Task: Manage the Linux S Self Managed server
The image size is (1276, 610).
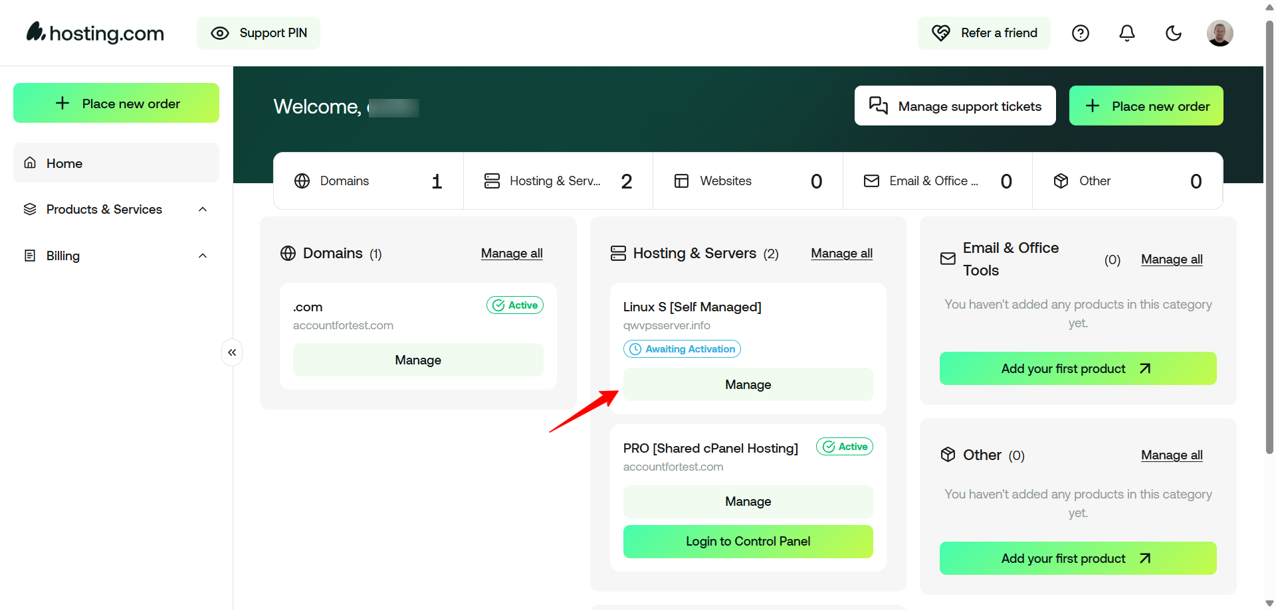Action: pyautogui.click(x=748, y=384)
